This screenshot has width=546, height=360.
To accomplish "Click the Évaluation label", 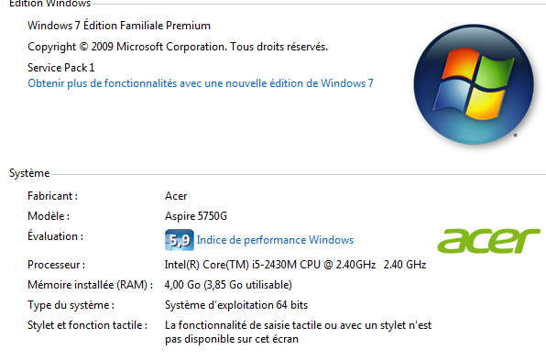I will [x=55, y=236].
